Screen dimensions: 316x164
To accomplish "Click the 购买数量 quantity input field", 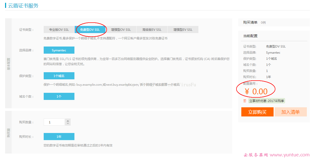I will pyautogui.click(x=54, y=122).
